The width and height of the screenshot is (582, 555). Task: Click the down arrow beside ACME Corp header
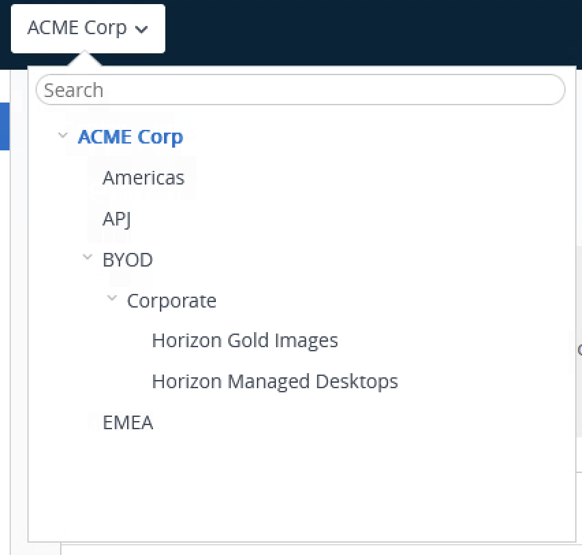(x=141, y=29)
